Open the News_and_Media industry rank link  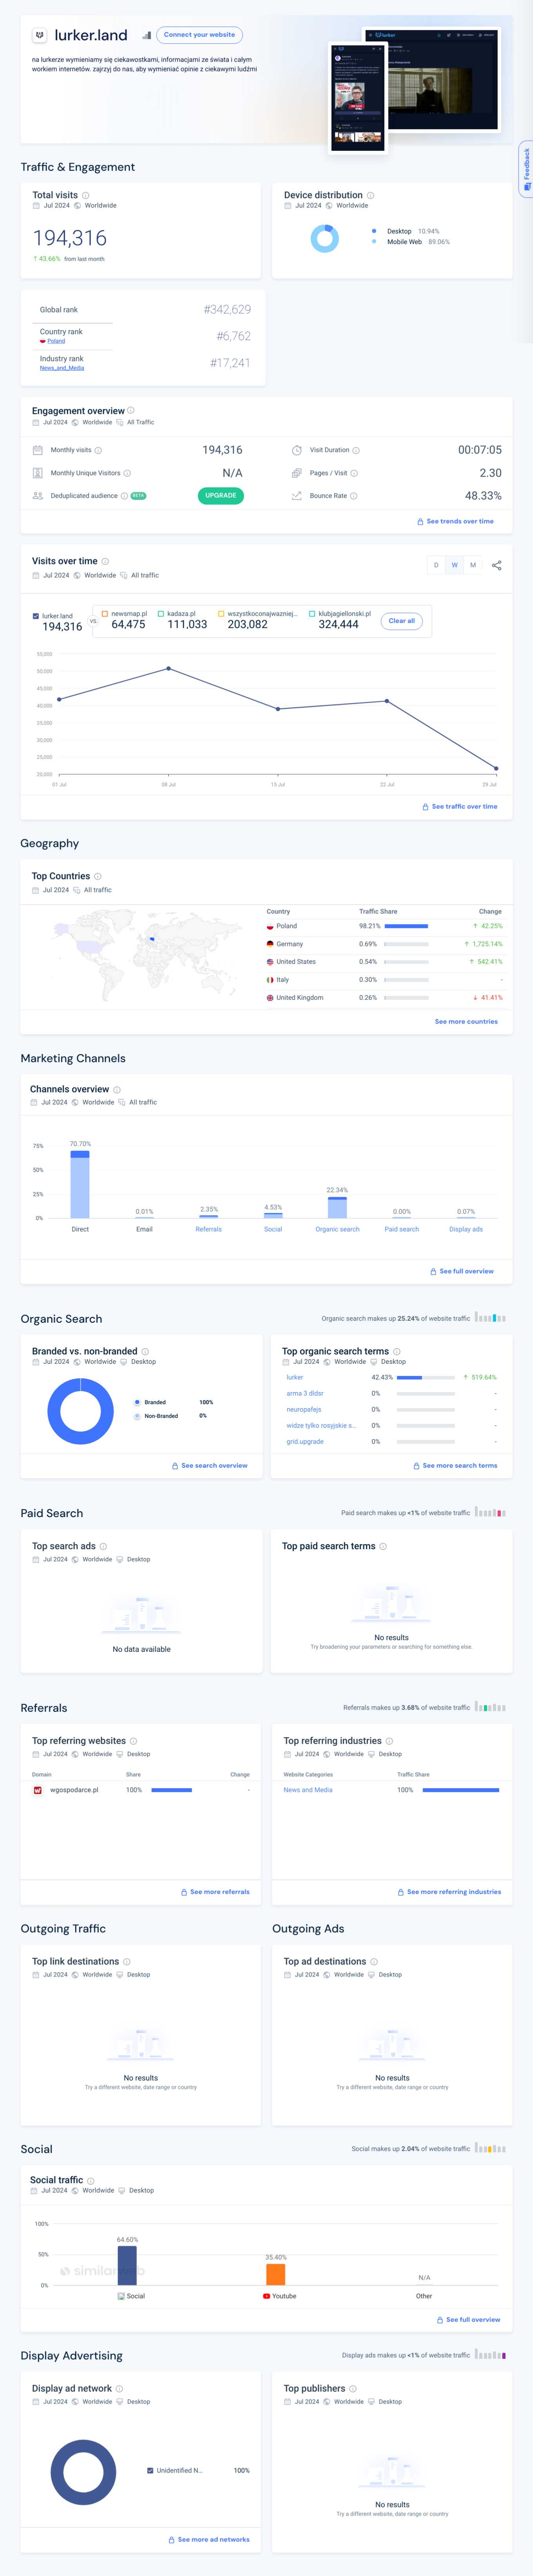tap(62, 368)
